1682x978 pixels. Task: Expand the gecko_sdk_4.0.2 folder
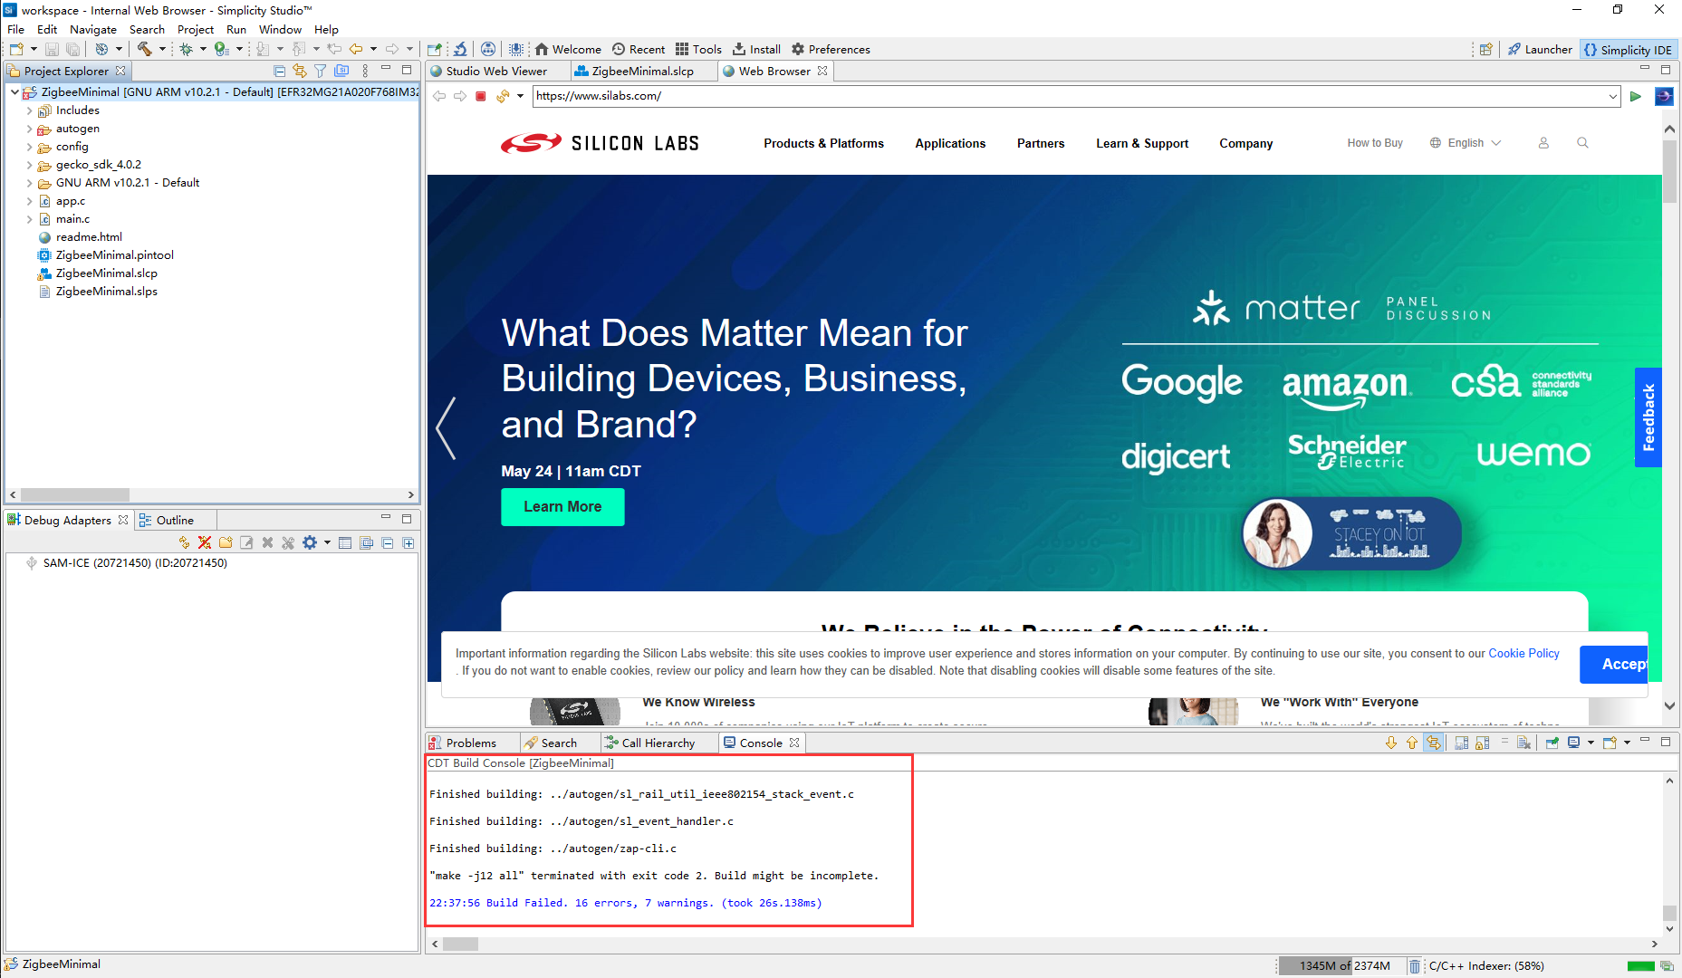[x=30, y=165]
